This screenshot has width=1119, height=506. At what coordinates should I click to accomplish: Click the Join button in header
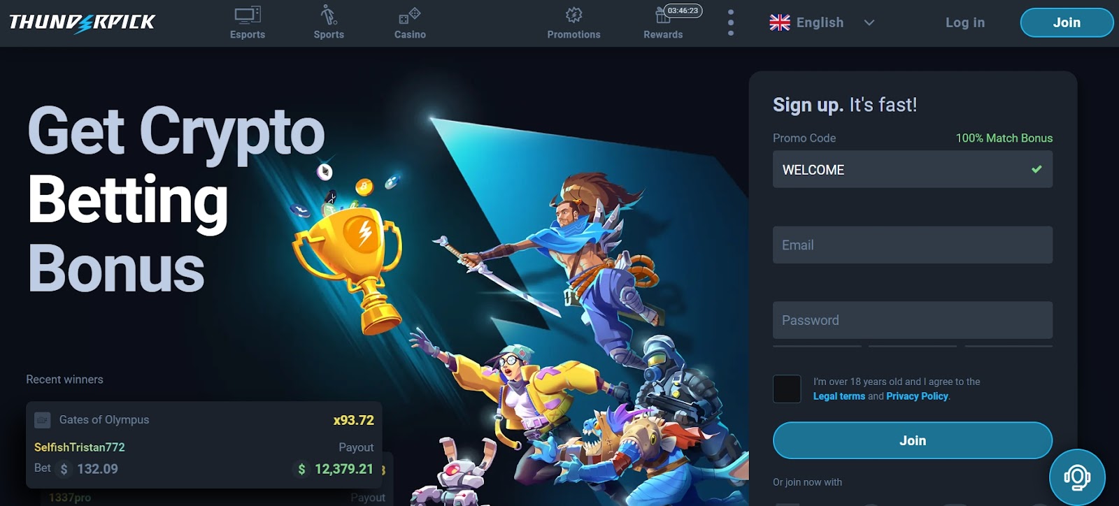(1067, 22)
